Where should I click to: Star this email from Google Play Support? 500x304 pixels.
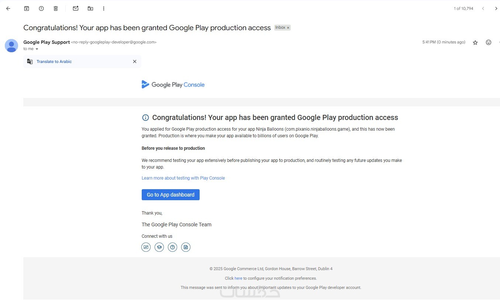(475, 43)
